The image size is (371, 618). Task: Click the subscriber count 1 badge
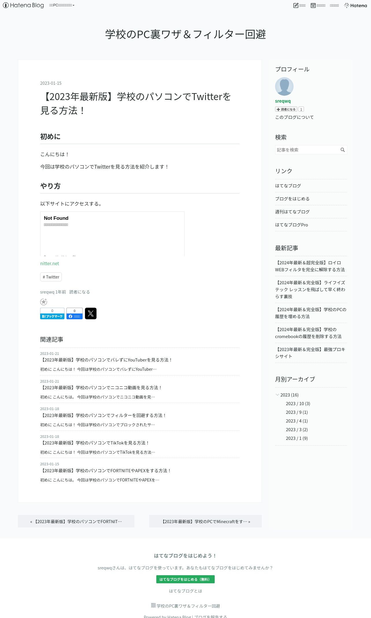(x=301, y=109)
